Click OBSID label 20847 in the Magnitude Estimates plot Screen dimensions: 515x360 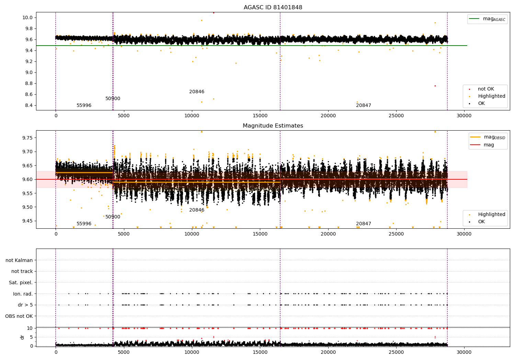pyautogui.click(x=364, y=224)
